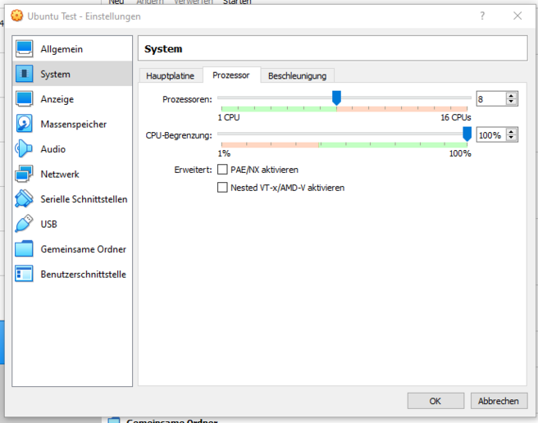Click the Prozessoren slider handle

tap(336, 98)
